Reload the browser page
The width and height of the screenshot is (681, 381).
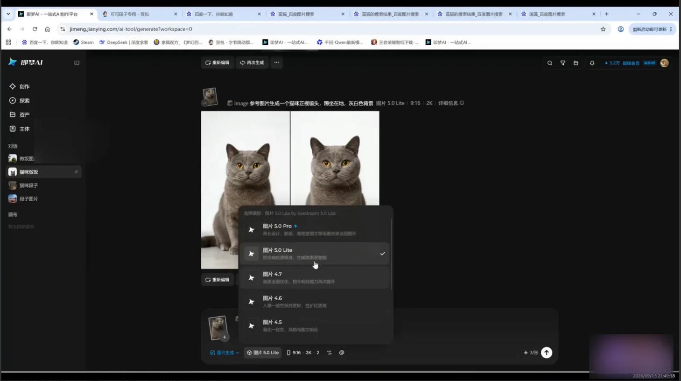(35, 29)
